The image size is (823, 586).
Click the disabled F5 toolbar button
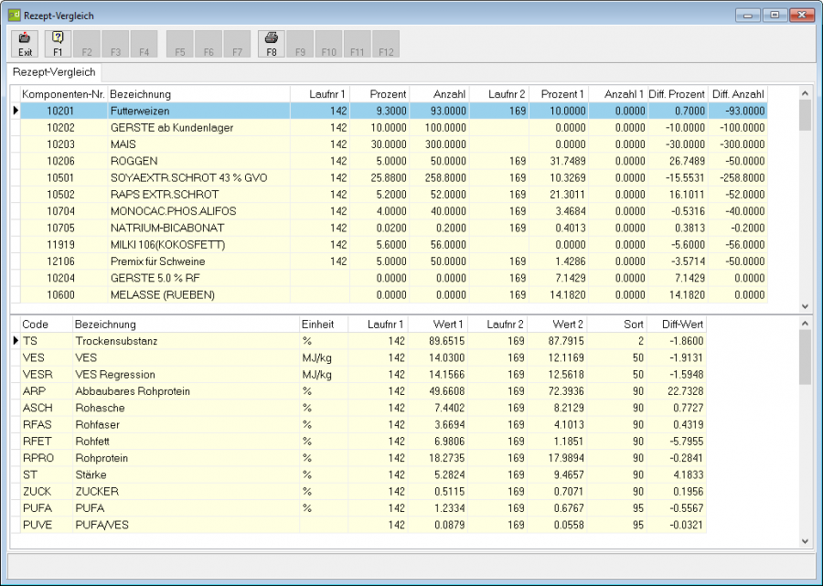tap(179, 44)
